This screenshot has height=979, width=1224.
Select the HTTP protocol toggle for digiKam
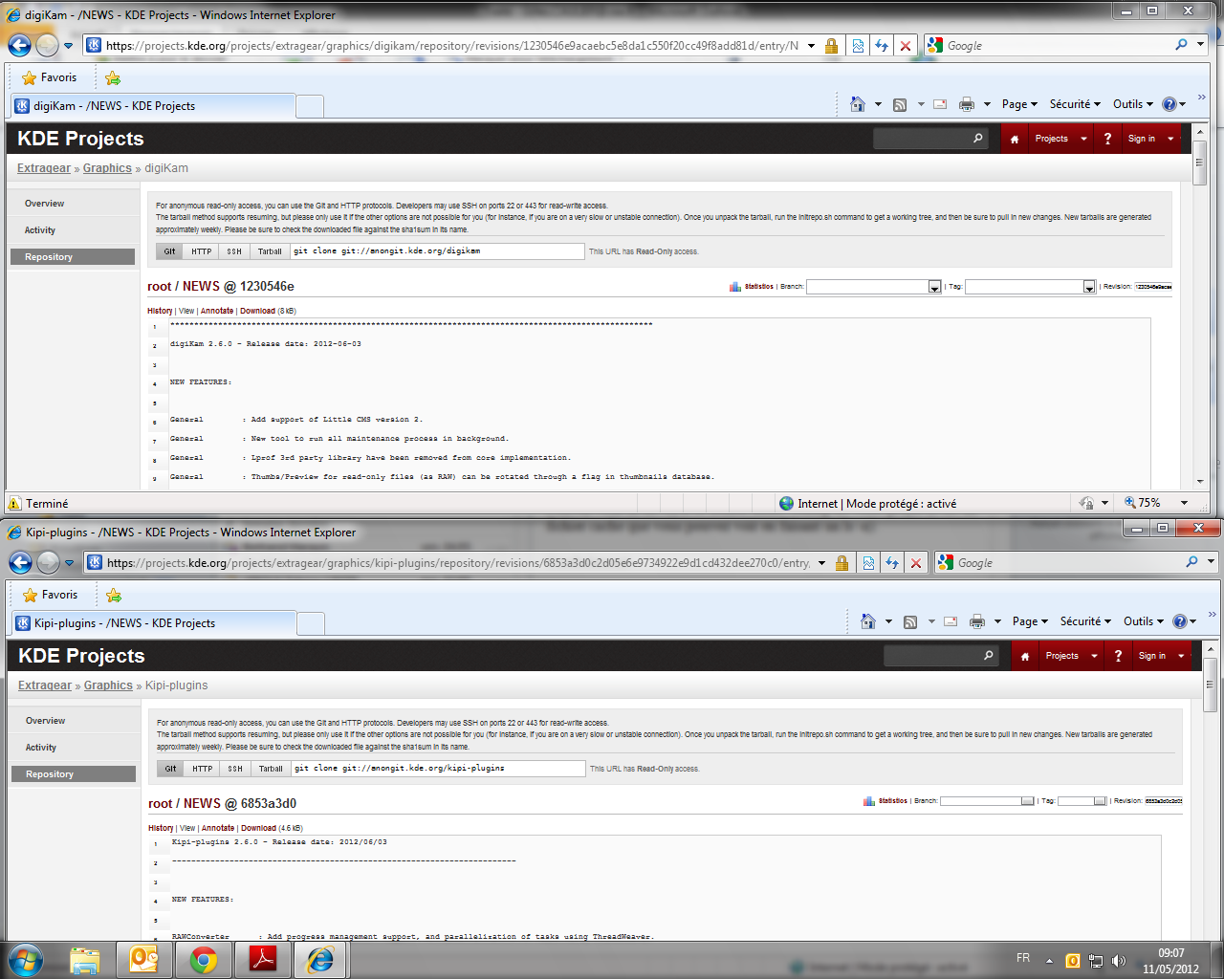pyautogui.click(x=201, y=251)
